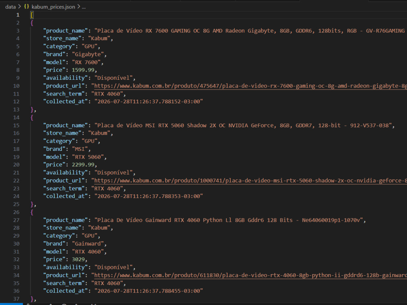Click the brand value "Gigabyte"
This screenshot has height=305, width=407.
click(88, 54)
